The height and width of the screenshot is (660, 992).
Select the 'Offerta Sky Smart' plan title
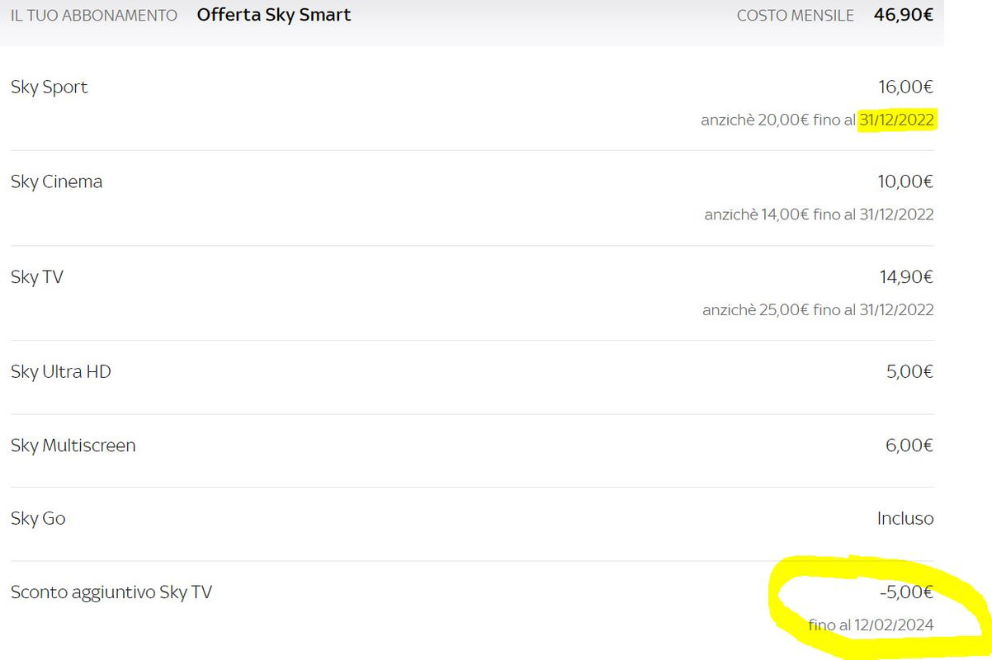pyautogui.click(x=274, y=15)
